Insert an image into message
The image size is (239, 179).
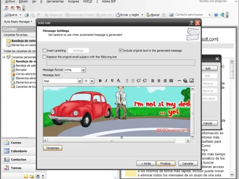(191, 81)
